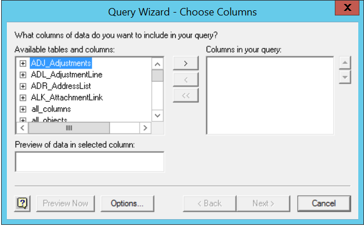Cancel the Query Wizard
This screenshot has height=226, width=364.
click(324, 204)
